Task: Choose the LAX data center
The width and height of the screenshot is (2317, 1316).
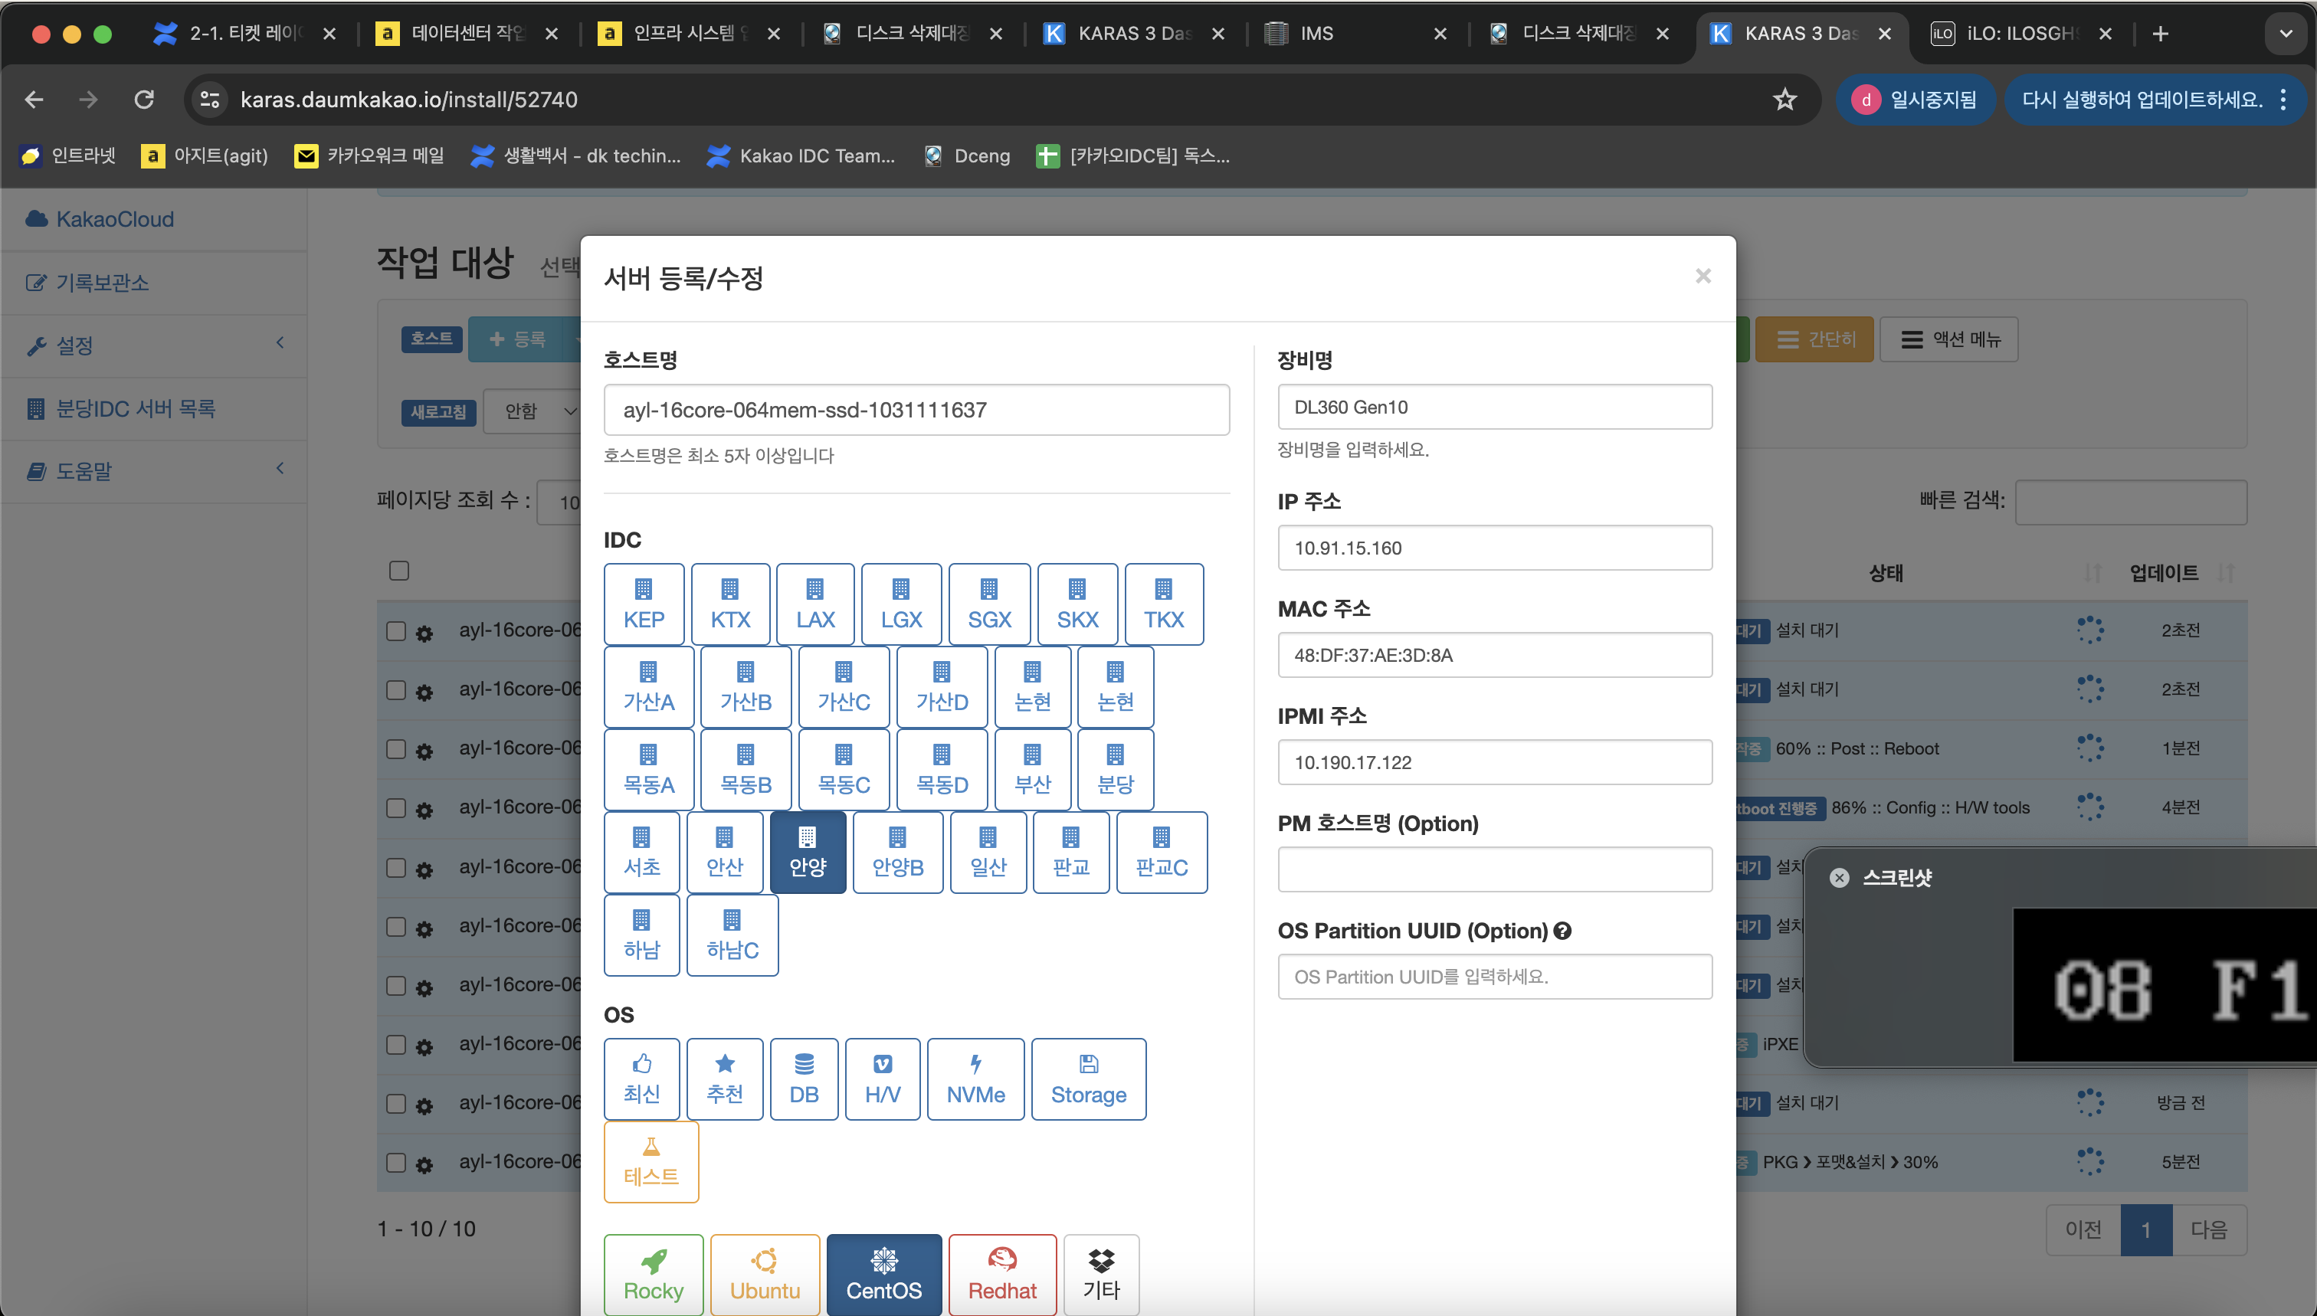Action: click(814, 604)
